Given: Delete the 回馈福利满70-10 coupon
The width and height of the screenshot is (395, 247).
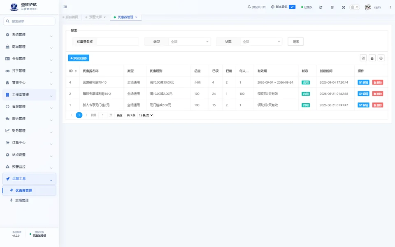Looking at the screenshot, I should [378, 82].
